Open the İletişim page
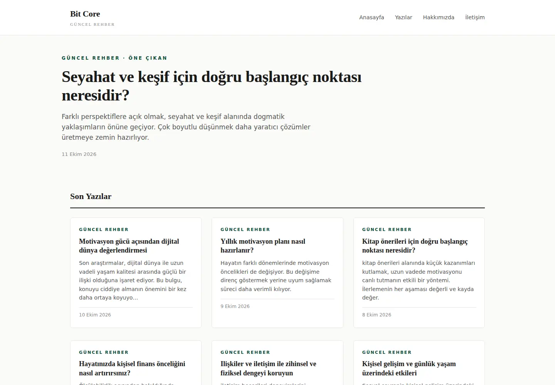Screen dimensions: 555x385 475,17
